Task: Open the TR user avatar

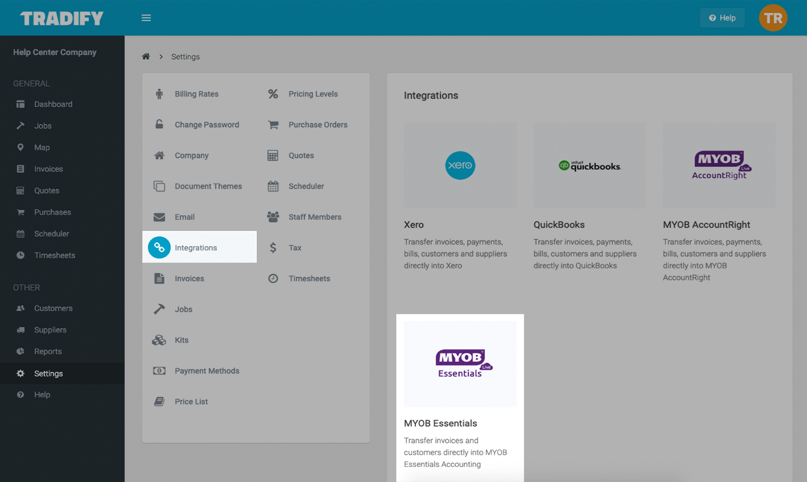Action: coord(773,18)
